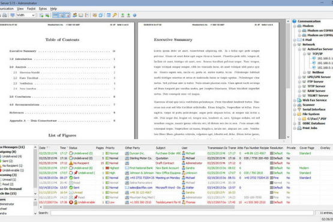This screenshot has width=333, height=222.
Task: Collapse the TCP/IP tree node
Action: [x=304, y=54]
